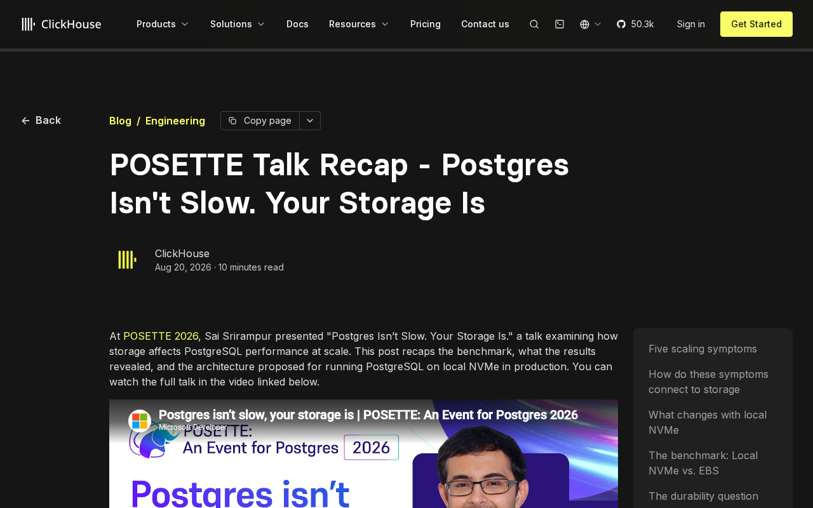
Task: Open the terminal console icon in header
Action: (x=560, y=24)
